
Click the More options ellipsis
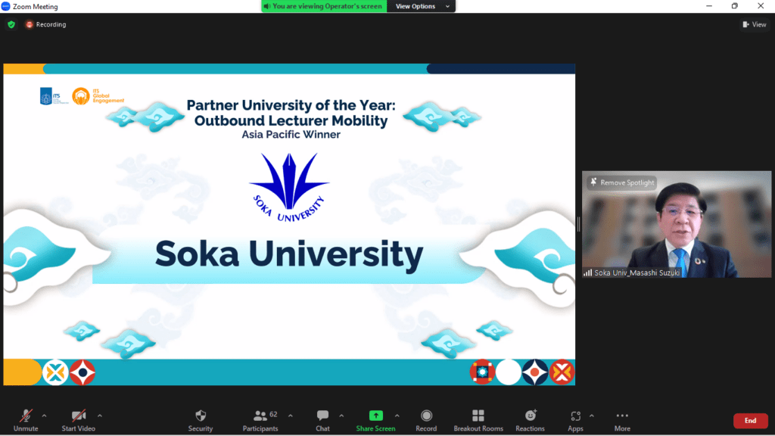(622, 420)
